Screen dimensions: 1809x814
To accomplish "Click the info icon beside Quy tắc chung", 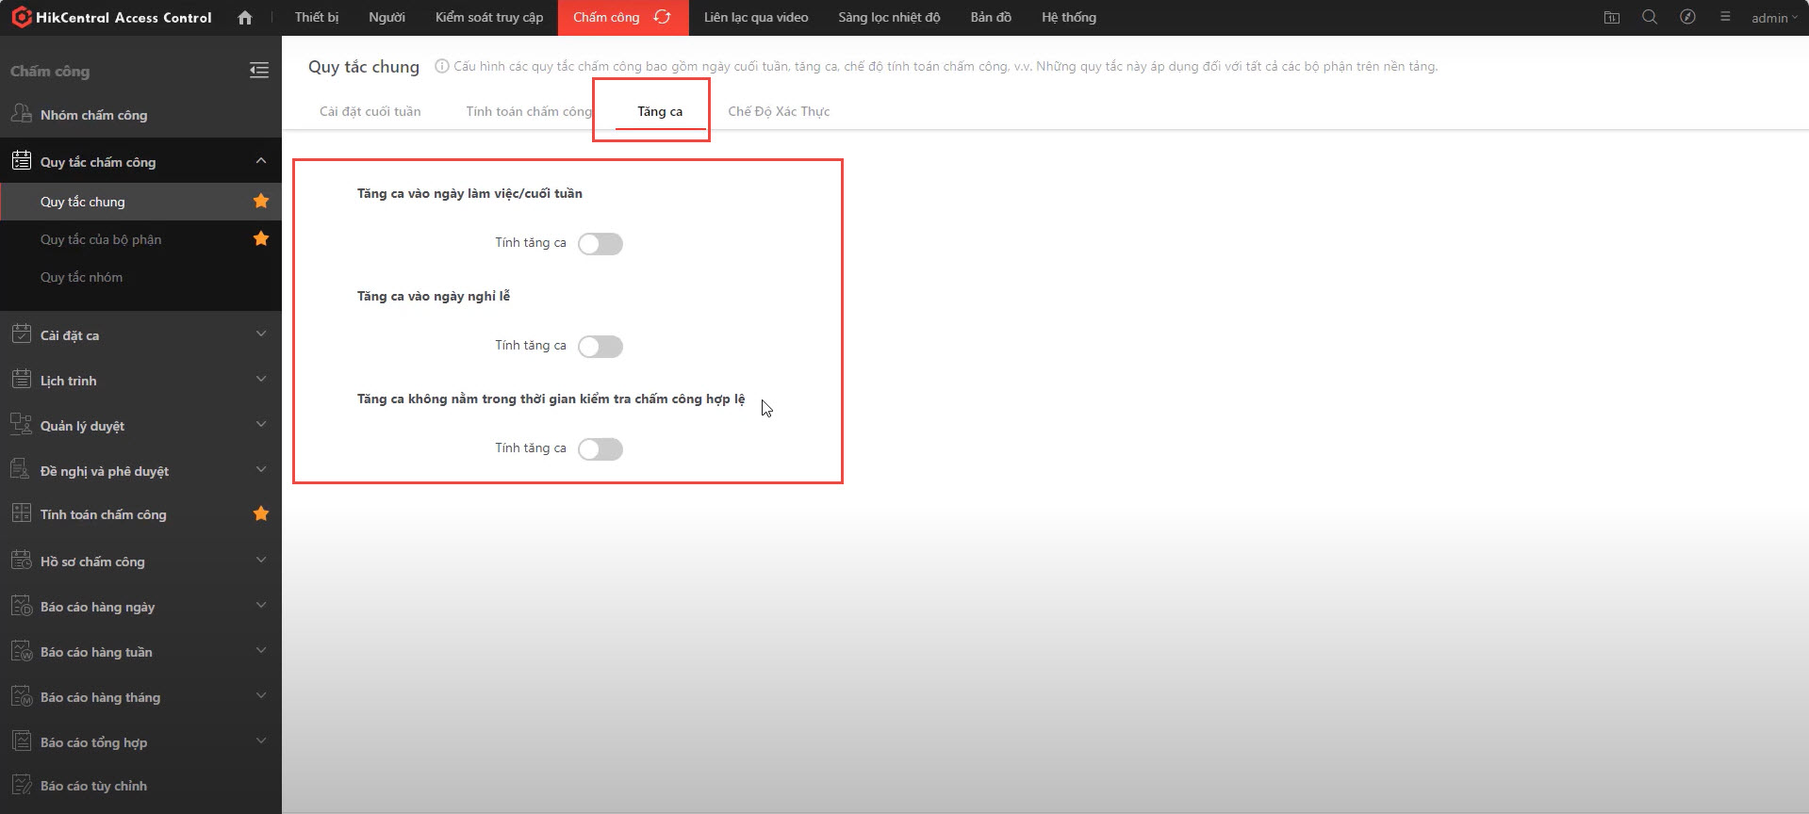I will 441,66.
